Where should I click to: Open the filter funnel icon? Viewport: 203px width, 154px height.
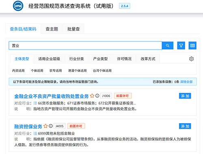click(x=181, y=46)
